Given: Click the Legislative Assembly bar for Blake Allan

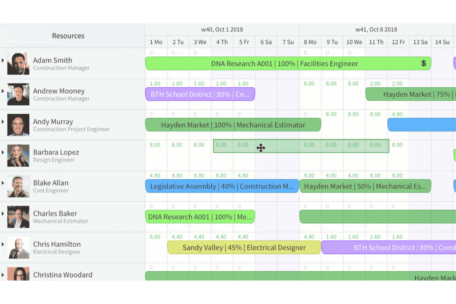Looking at the screenshot, I should (x=221, y=186).
